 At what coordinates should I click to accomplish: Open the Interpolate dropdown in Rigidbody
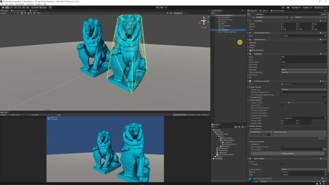[x=304, y=70]
